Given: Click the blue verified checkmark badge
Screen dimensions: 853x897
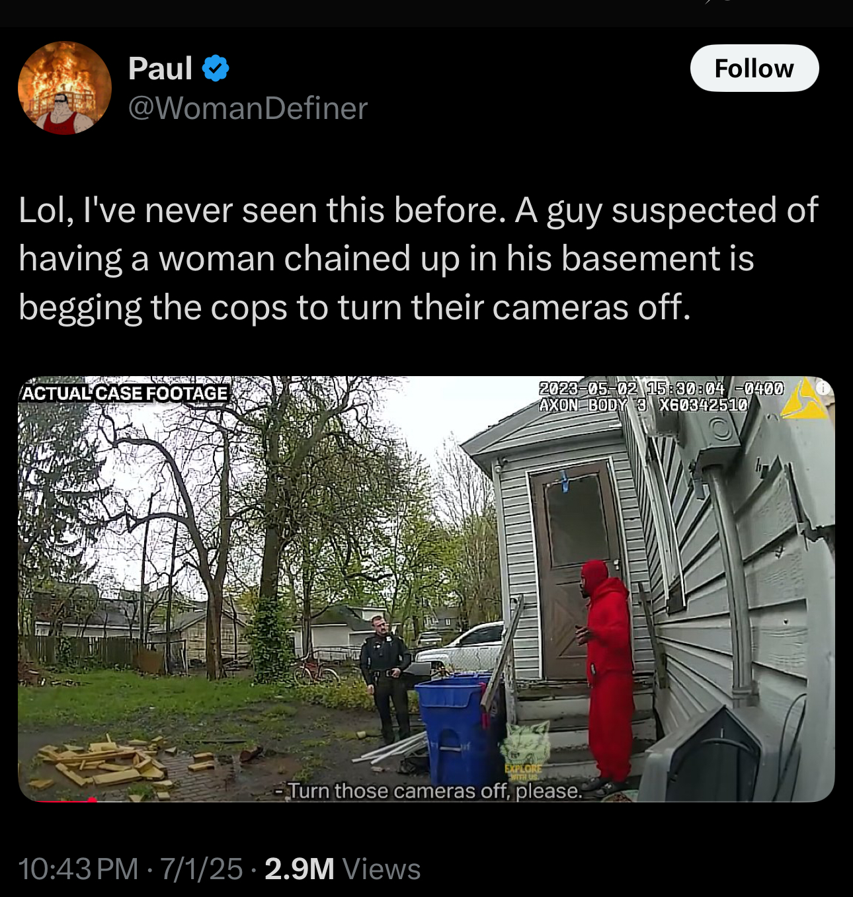Looking at the screenshot, I should click(x=216, y=69).
